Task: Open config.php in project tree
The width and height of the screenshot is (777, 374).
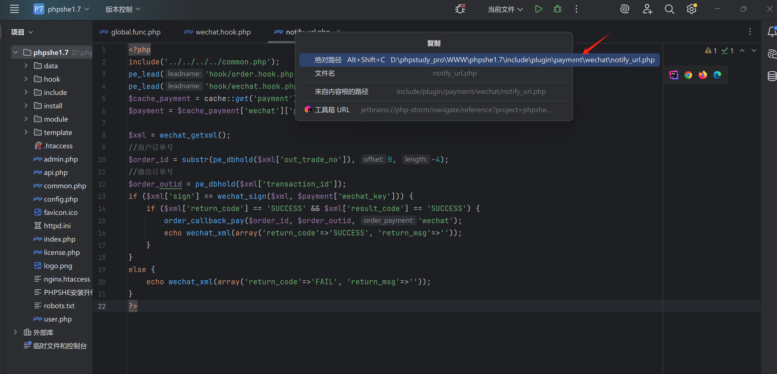Action: click(60, 199)
